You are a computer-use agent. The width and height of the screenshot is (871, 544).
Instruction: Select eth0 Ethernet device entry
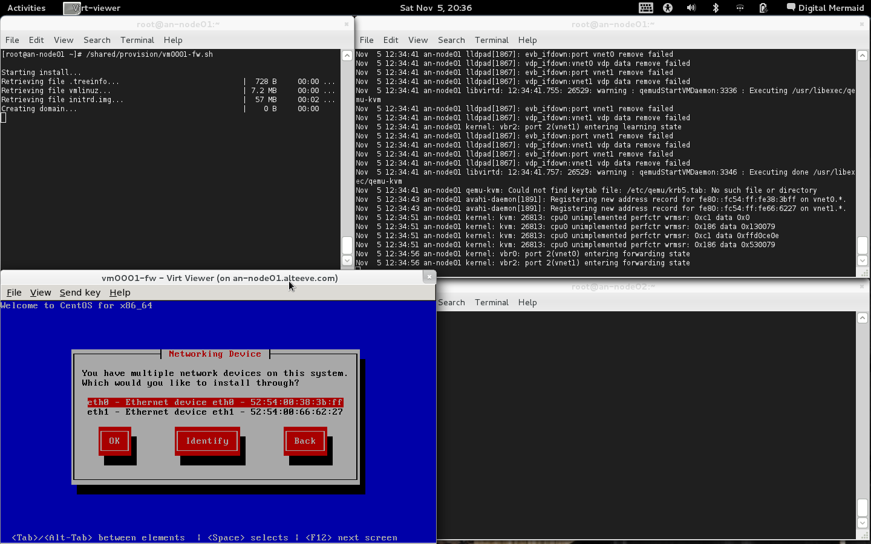[215, 403]
